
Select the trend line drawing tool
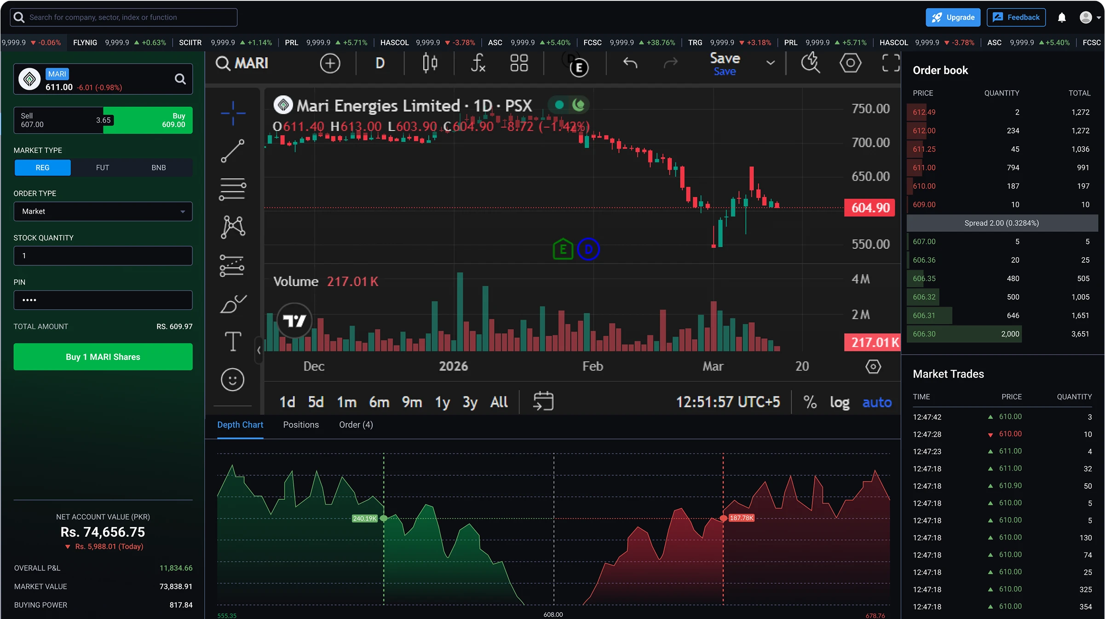coord(233,151)
